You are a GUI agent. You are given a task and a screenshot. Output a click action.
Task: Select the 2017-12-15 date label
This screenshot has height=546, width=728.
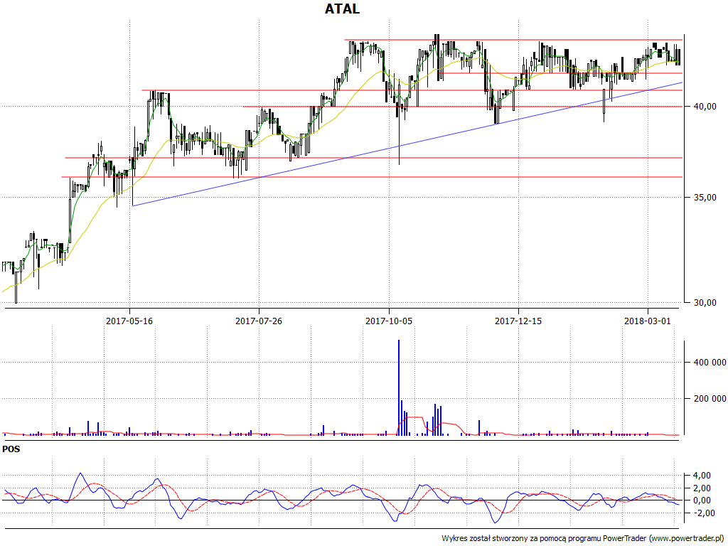[518, 321]
